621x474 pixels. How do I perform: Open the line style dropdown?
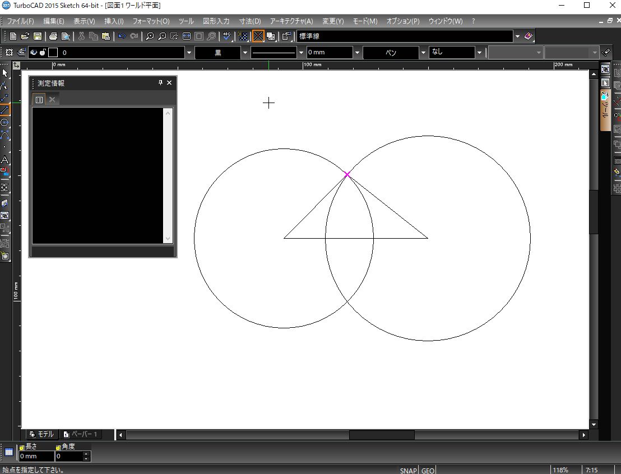301,52
